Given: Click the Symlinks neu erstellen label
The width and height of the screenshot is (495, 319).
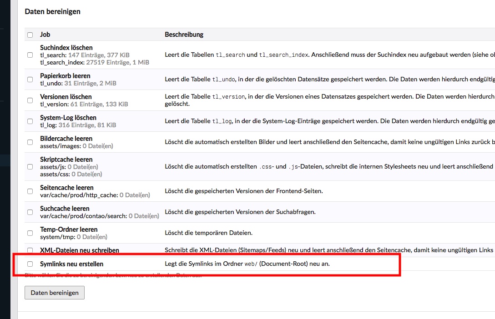Looking at the screenshot, I should click(72, 264).
